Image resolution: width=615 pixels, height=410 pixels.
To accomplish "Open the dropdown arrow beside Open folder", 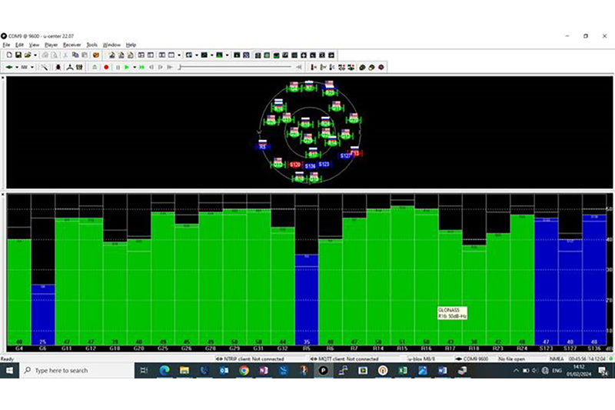I will [x=35, y=55].
